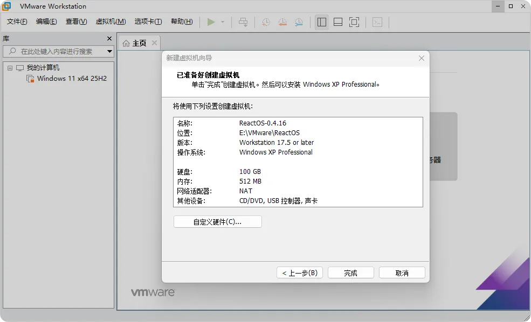531x322 pixels.
Task: Click the NAT network adapter value
Action: coord(246,191)
